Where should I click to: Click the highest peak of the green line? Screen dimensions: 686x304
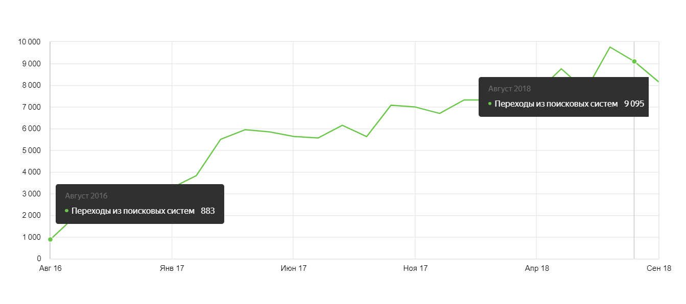pos(610,47)
